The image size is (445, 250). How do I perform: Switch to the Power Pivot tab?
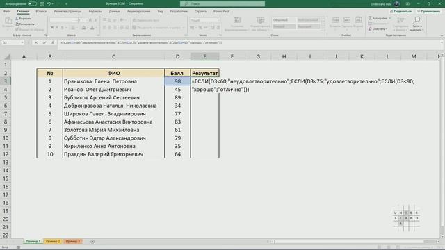(x=221, y=12)
